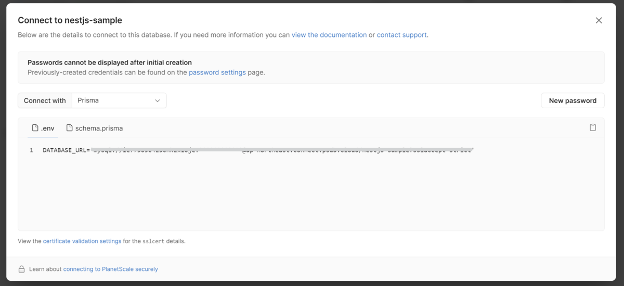Open the connecting to PlanetScale securely link

(x=110, y=269)
